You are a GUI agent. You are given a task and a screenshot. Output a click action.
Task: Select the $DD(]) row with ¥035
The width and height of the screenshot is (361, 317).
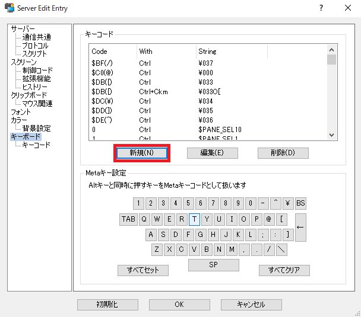208,110
